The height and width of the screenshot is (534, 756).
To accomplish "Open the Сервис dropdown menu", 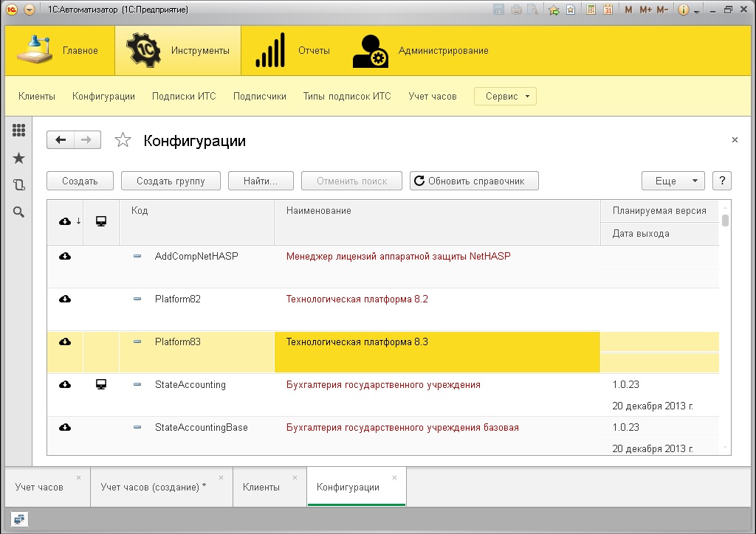I will 505,96.
